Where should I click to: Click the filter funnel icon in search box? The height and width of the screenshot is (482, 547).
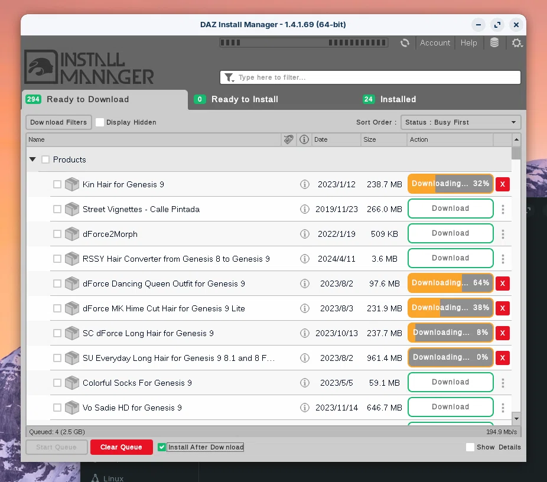pyautogui.click(x=229, y=77)
